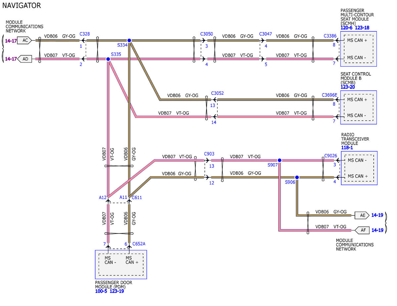Select connector label C3050
Image resolution: width=397 pixels, height=306 pixels.
(206, 34)
